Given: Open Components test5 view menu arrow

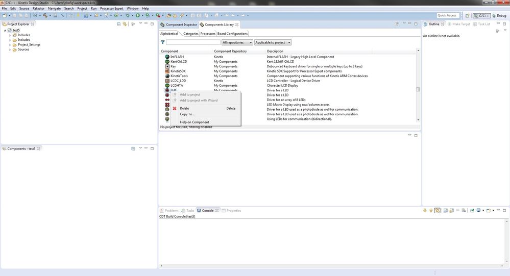Looking at the screenshot, I should [x=140, y=148].
